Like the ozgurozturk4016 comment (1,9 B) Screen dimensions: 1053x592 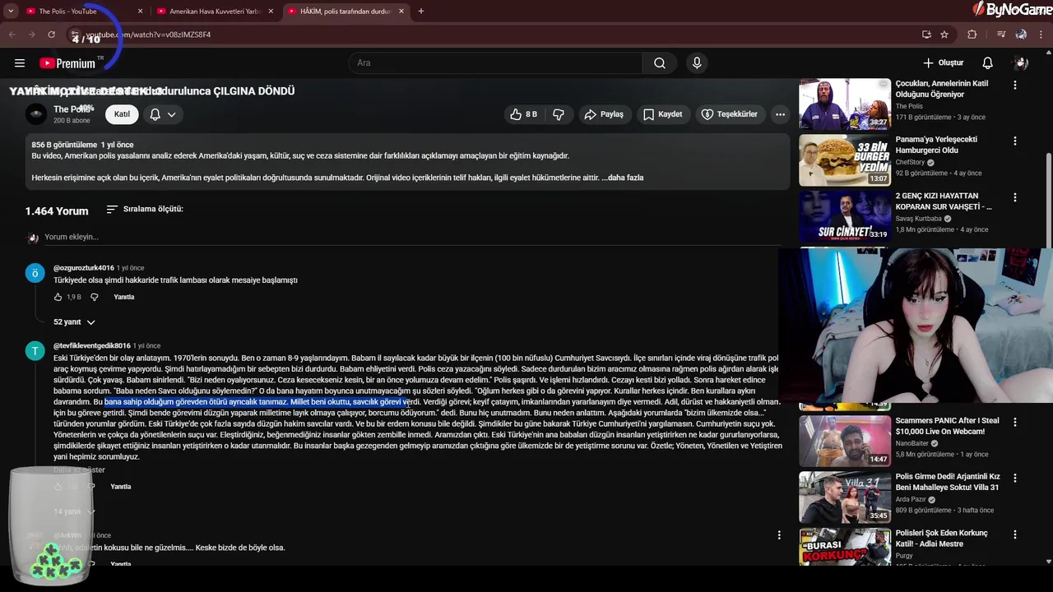coord(58,297)
